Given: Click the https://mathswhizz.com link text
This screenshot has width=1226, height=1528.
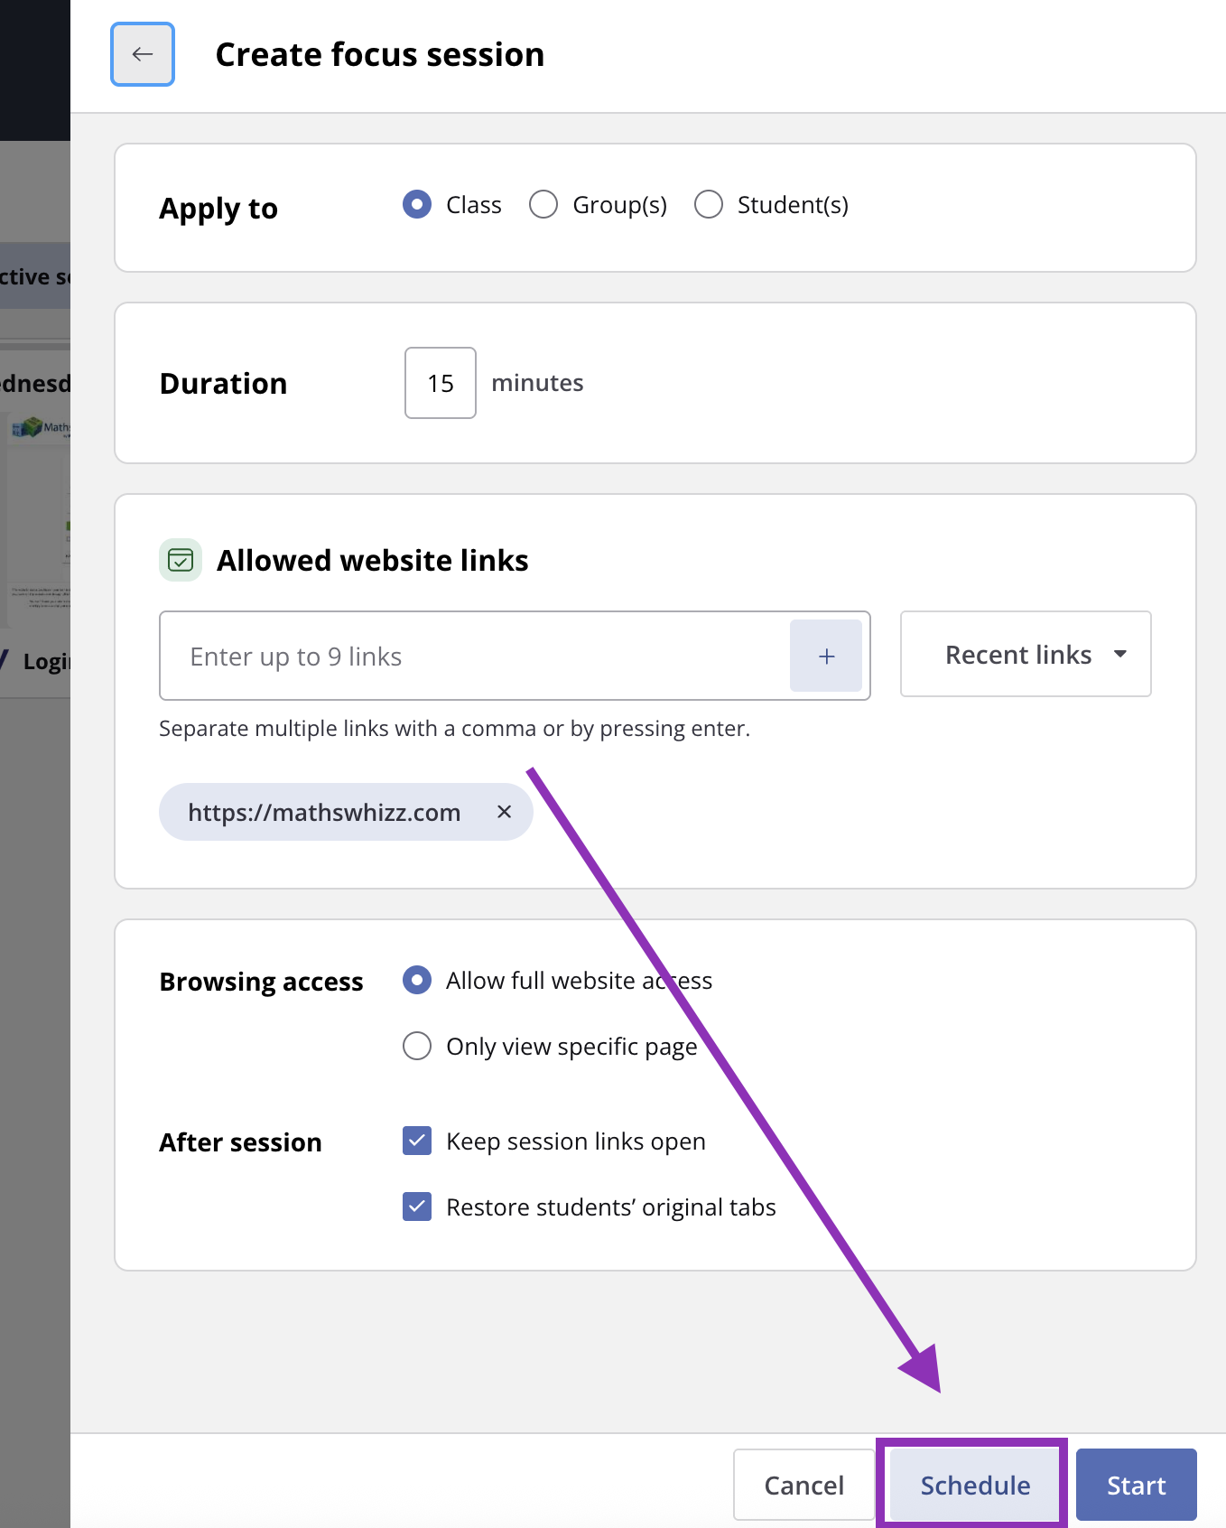Looking at the screenshot, I should click(324, 812).
